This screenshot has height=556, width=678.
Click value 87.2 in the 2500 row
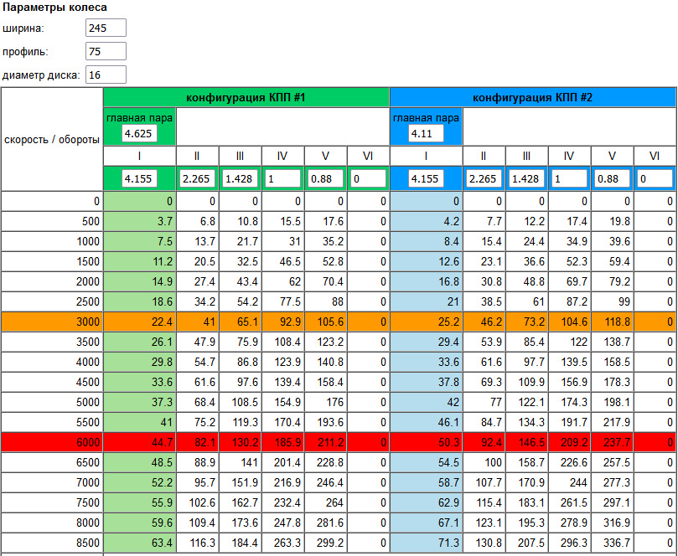pyautogui.click(x=577, y=302)
